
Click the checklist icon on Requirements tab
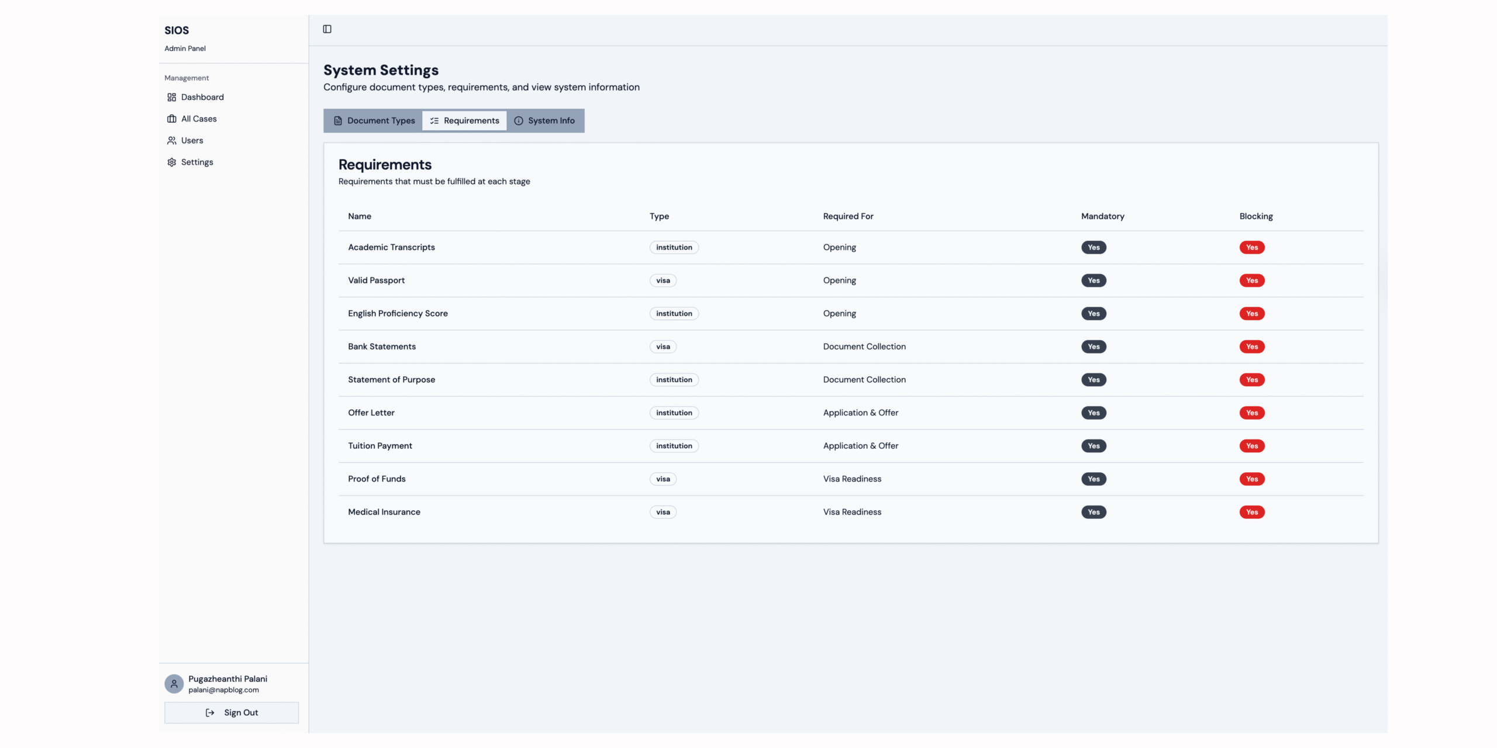[x=434, y=120]
